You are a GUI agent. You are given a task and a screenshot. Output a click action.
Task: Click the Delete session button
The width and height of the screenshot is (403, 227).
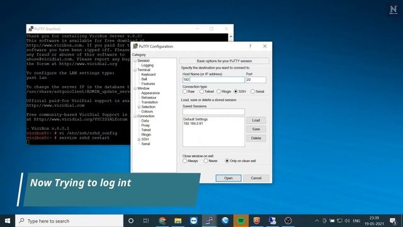(x=256, y=138)
